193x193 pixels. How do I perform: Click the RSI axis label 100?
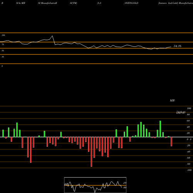click(x=3, y=35)
